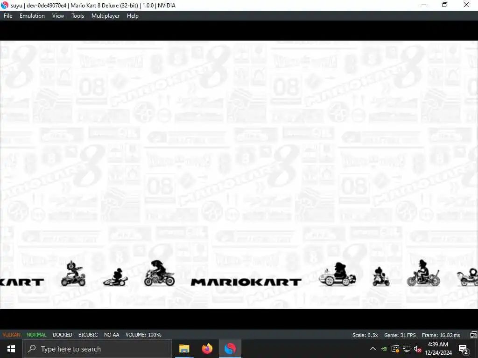Click the Game: 31 FPS status text

(x=400, y=335)
